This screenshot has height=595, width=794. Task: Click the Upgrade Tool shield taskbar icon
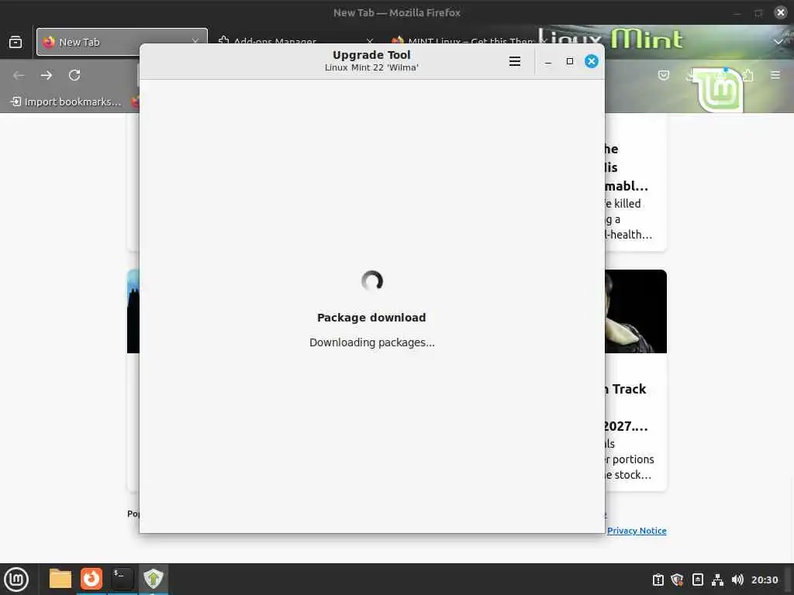[x=153, y=579]
